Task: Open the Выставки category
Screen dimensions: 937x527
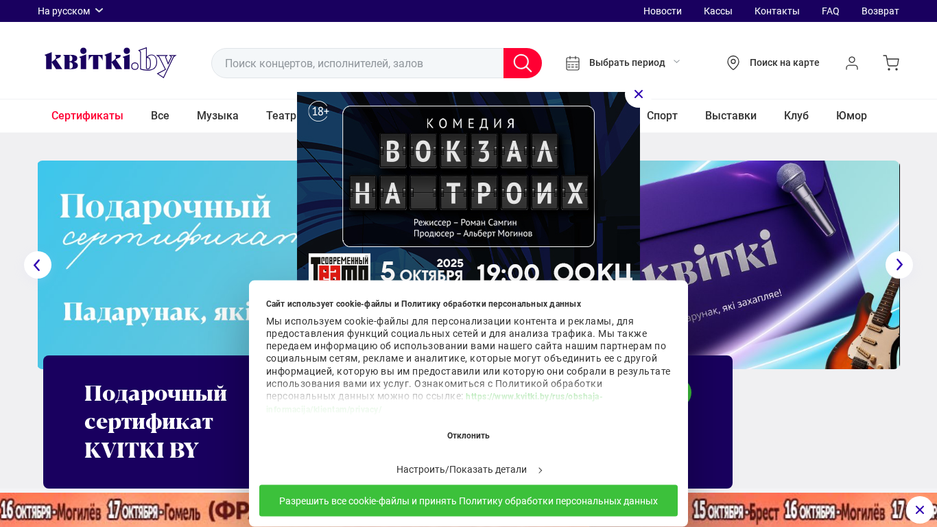Action: point(731,115)
